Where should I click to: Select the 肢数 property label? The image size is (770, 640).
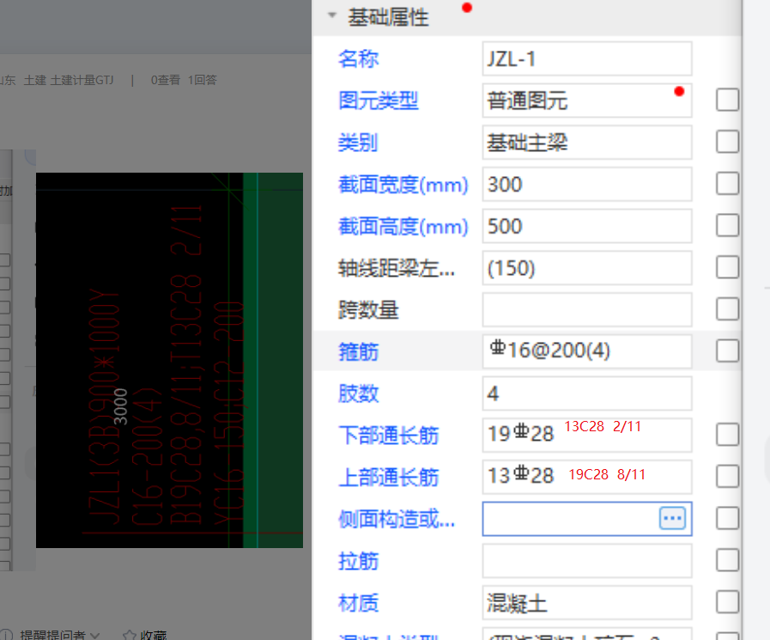pyautogui.click(x=358, y=393)
